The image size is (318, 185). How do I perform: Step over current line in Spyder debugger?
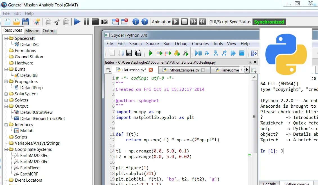coord(207,53)
